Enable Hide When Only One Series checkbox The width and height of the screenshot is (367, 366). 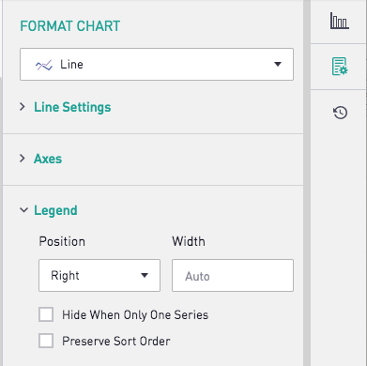point(46,314)
